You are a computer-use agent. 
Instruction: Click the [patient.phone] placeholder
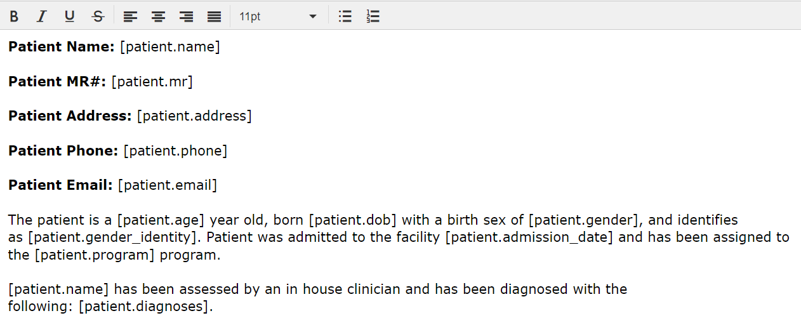coord(175,151)
